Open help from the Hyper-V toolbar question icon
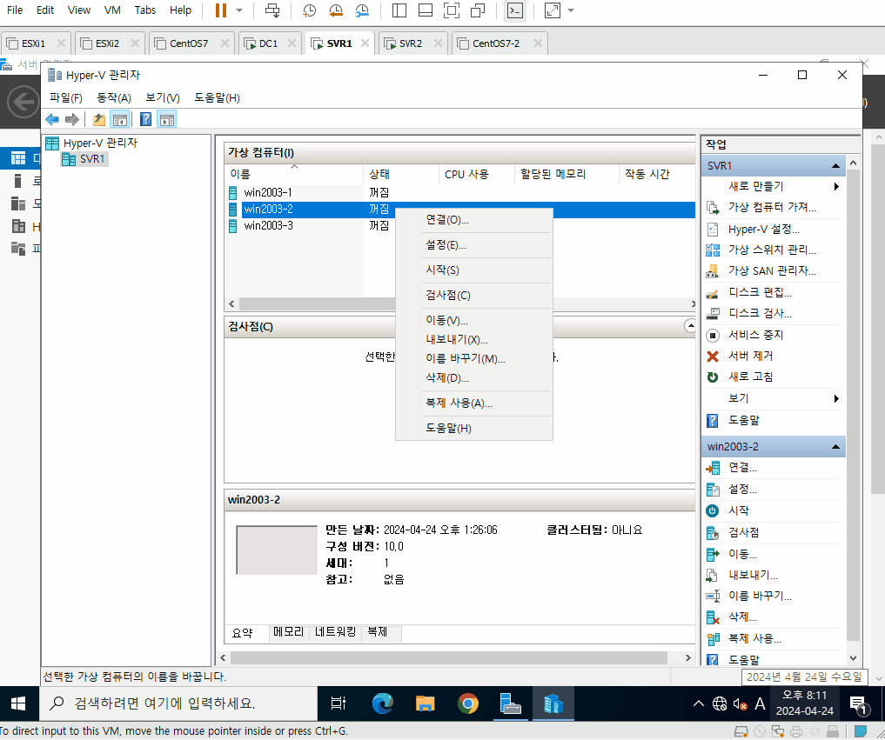 click(145, 120)
